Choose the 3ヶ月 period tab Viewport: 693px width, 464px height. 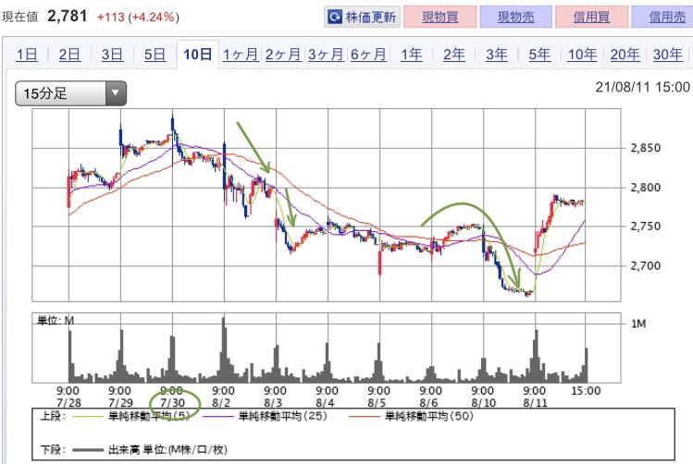(x=326, y=55)
